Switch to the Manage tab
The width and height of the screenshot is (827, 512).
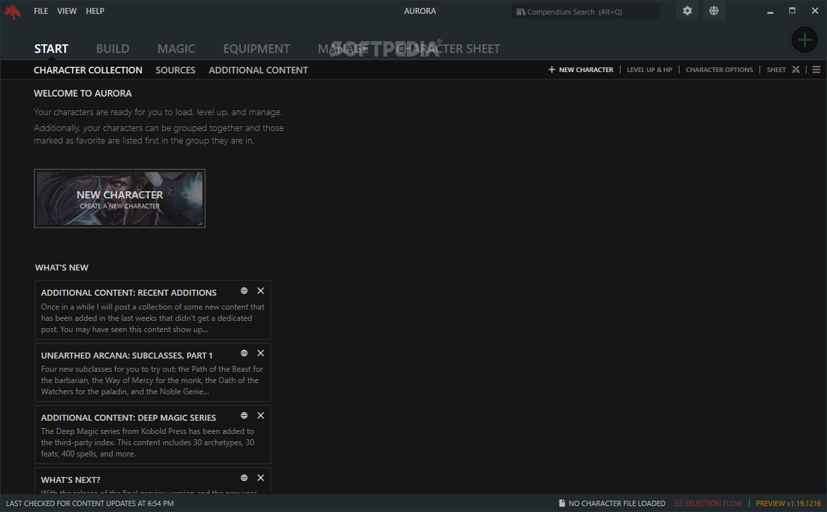pos(343,49)
